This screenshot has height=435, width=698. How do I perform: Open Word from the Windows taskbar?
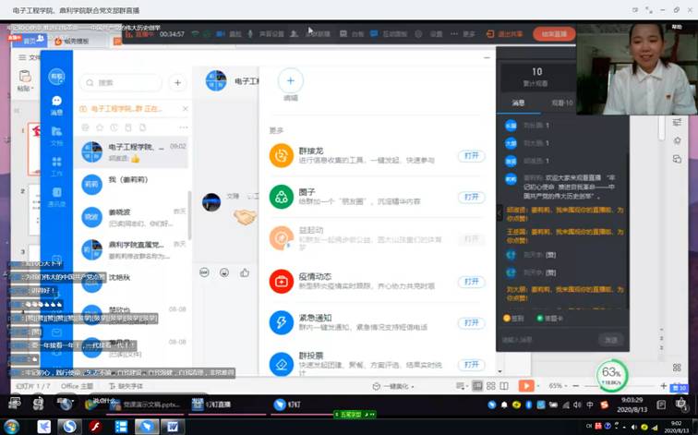(172, 427)
